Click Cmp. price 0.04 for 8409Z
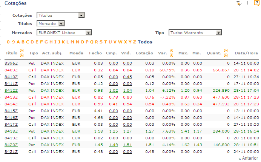This screenshot has width=261, height=162. point(114,70)
